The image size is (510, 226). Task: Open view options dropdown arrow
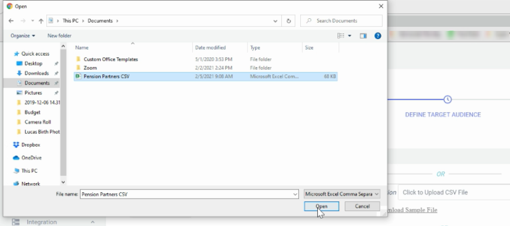point(350,36)
